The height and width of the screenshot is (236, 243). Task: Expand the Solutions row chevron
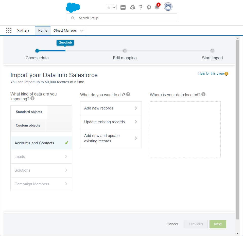click(66, 170)
